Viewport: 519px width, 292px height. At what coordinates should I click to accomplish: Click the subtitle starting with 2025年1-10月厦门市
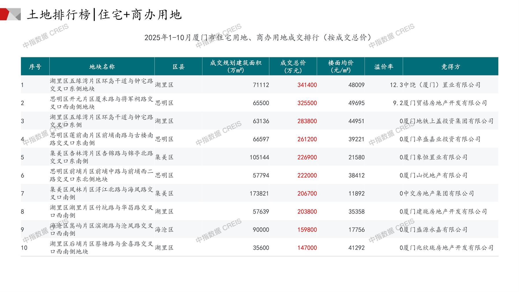[x=259, y=38]
